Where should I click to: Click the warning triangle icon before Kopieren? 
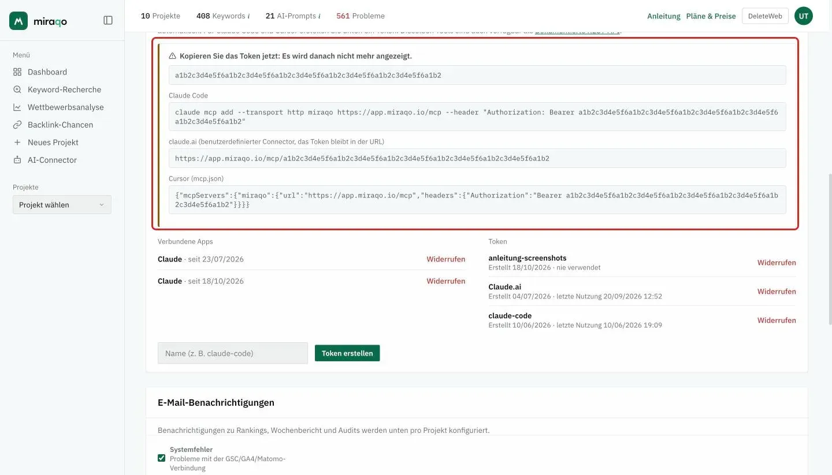[172, 56]
